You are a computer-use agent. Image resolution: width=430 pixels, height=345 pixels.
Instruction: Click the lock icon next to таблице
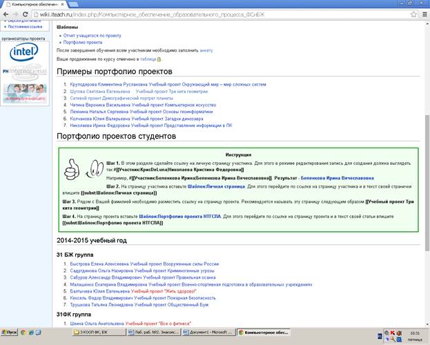tap(159, 59)
